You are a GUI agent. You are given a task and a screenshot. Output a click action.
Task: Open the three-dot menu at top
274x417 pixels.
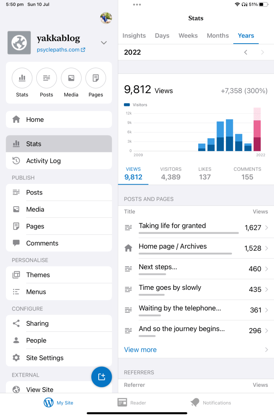coord(137,4)
